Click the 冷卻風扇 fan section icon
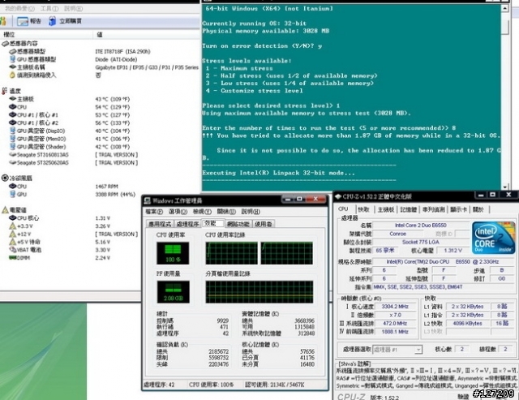 pyautogui.click(x=5, y=178)
